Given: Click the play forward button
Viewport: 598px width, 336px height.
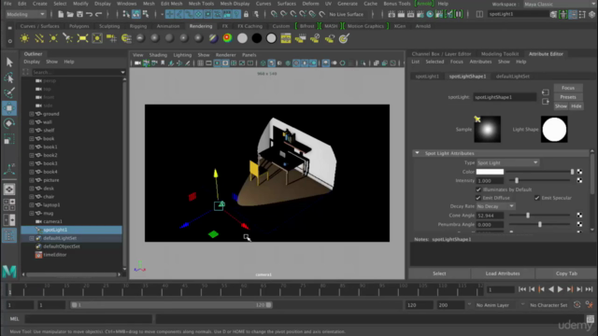Looking at the screenshot, I should tap(561, 289).
